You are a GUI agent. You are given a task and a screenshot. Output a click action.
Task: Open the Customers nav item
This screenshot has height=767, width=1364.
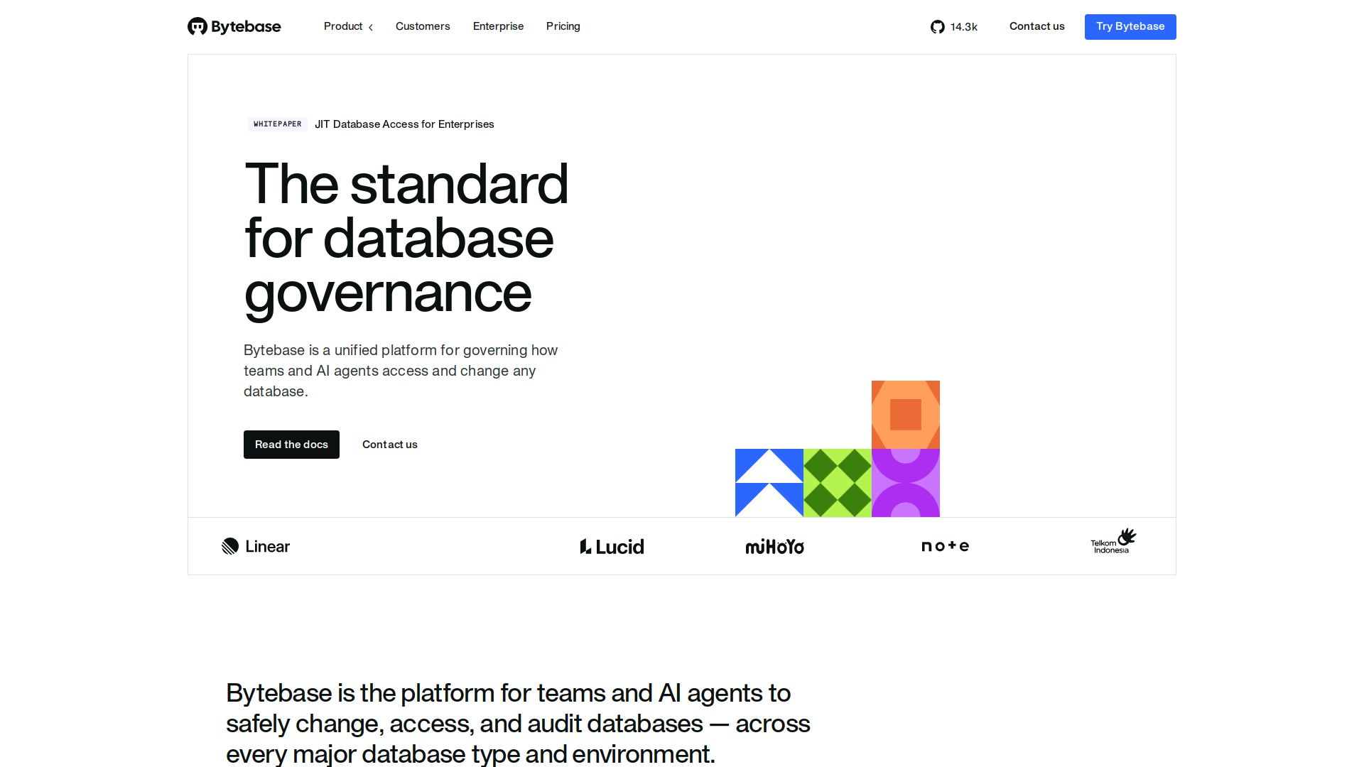(x=423, y=26)
